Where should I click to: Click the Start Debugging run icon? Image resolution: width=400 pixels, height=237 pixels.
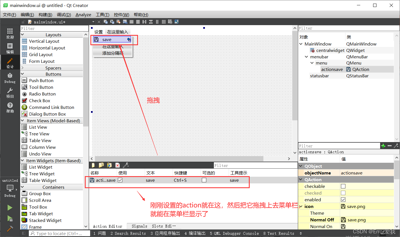click(10, 219)
